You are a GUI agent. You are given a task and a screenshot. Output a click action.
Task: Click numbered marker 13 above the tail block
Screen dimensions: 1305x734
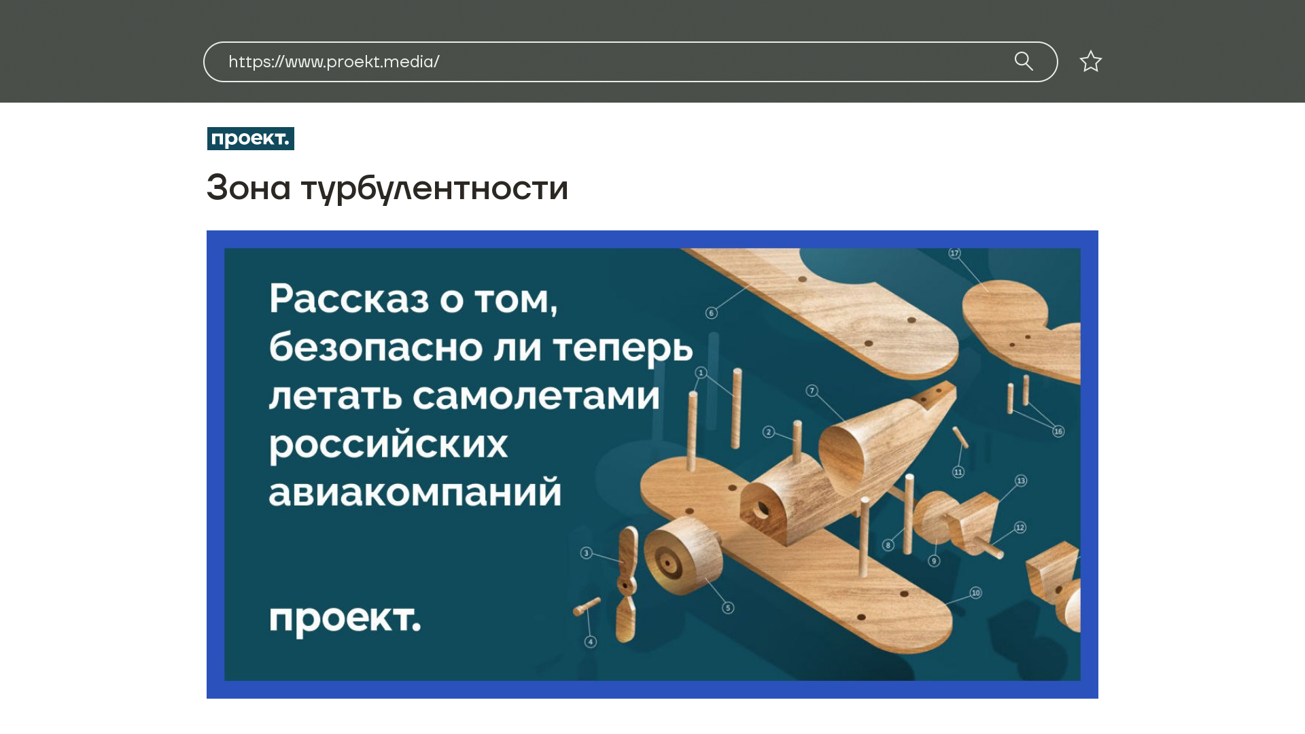(x=1021, y=480)
